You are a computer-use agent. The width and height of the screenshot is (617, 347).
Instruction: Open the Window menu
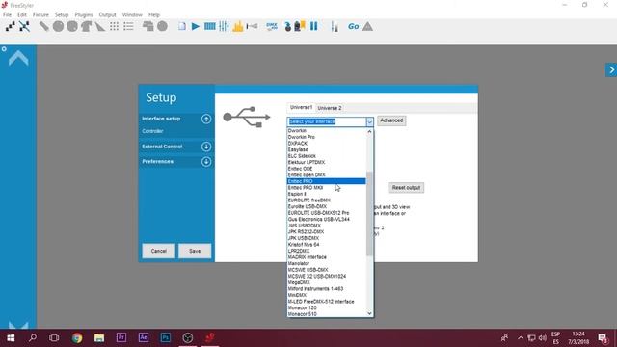pyautogui.click(x=132, y=14)
